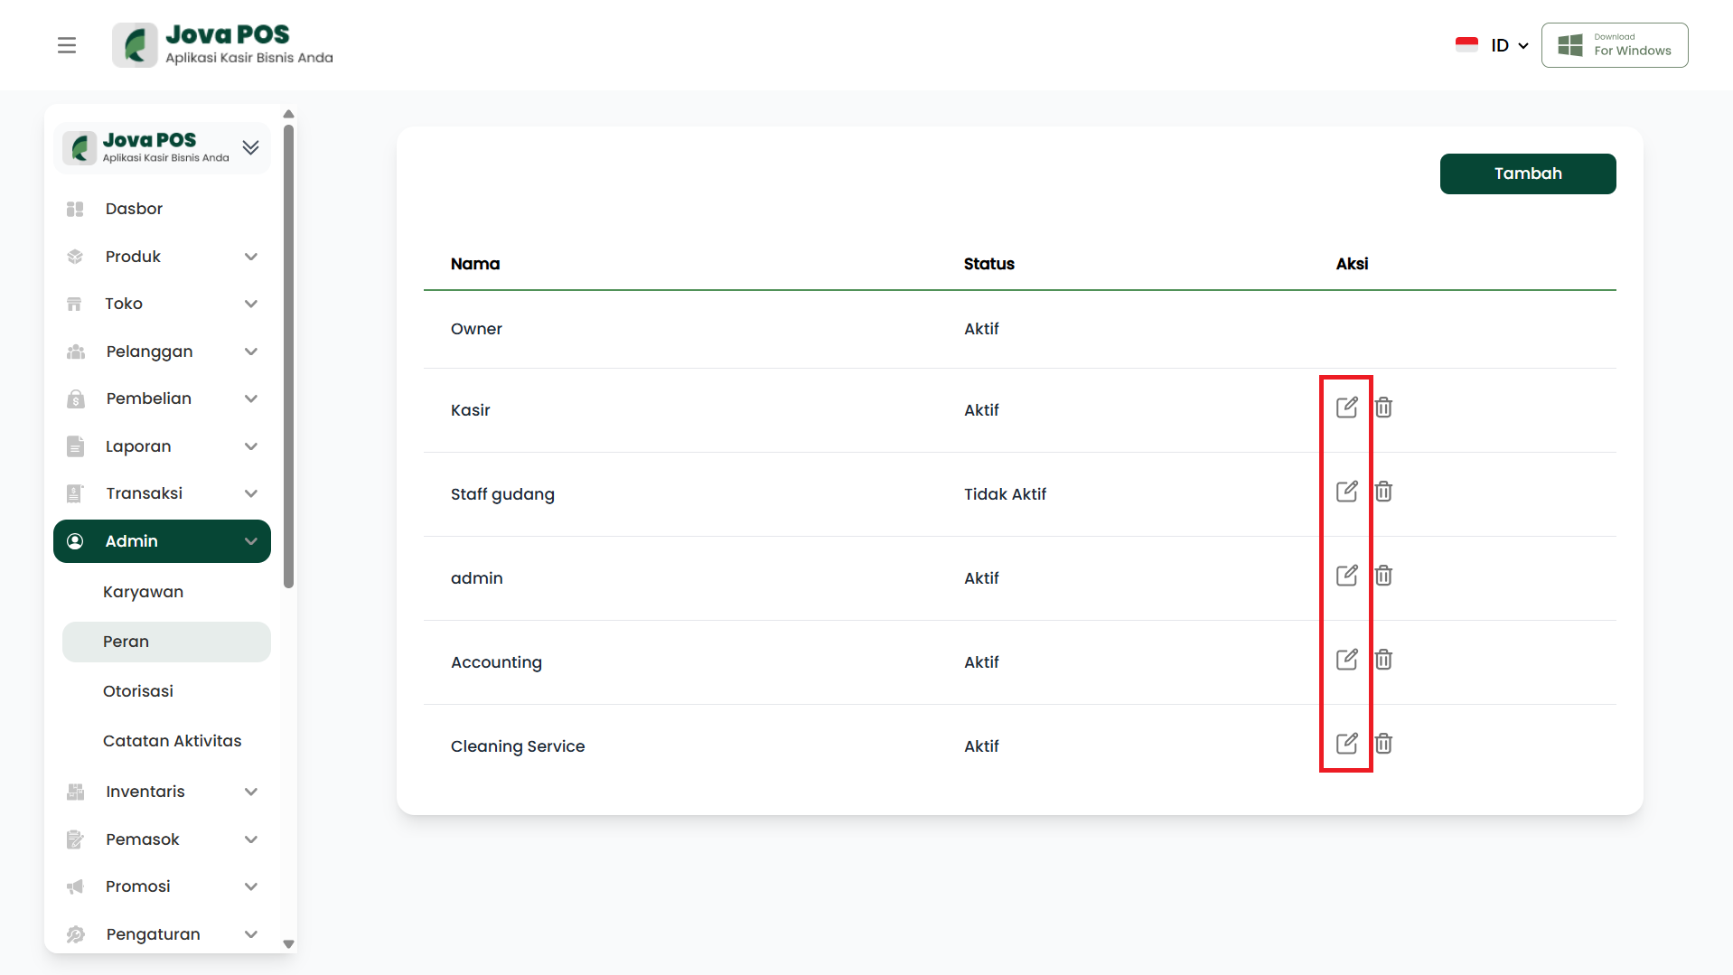Delete the Staff gudang role
Screen dimensions: 1733x975
(1383, 492)
